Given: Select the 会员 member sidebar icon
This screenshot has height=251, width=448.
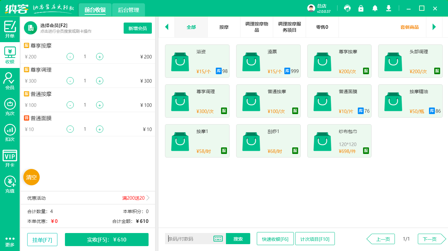Looking at the screenshot, I should tap(10, 81).
